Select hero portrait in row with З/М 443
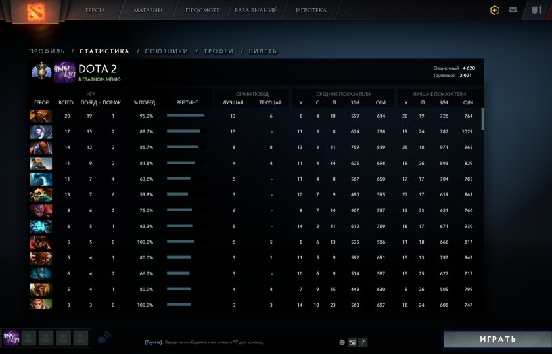 coord(41,290)
